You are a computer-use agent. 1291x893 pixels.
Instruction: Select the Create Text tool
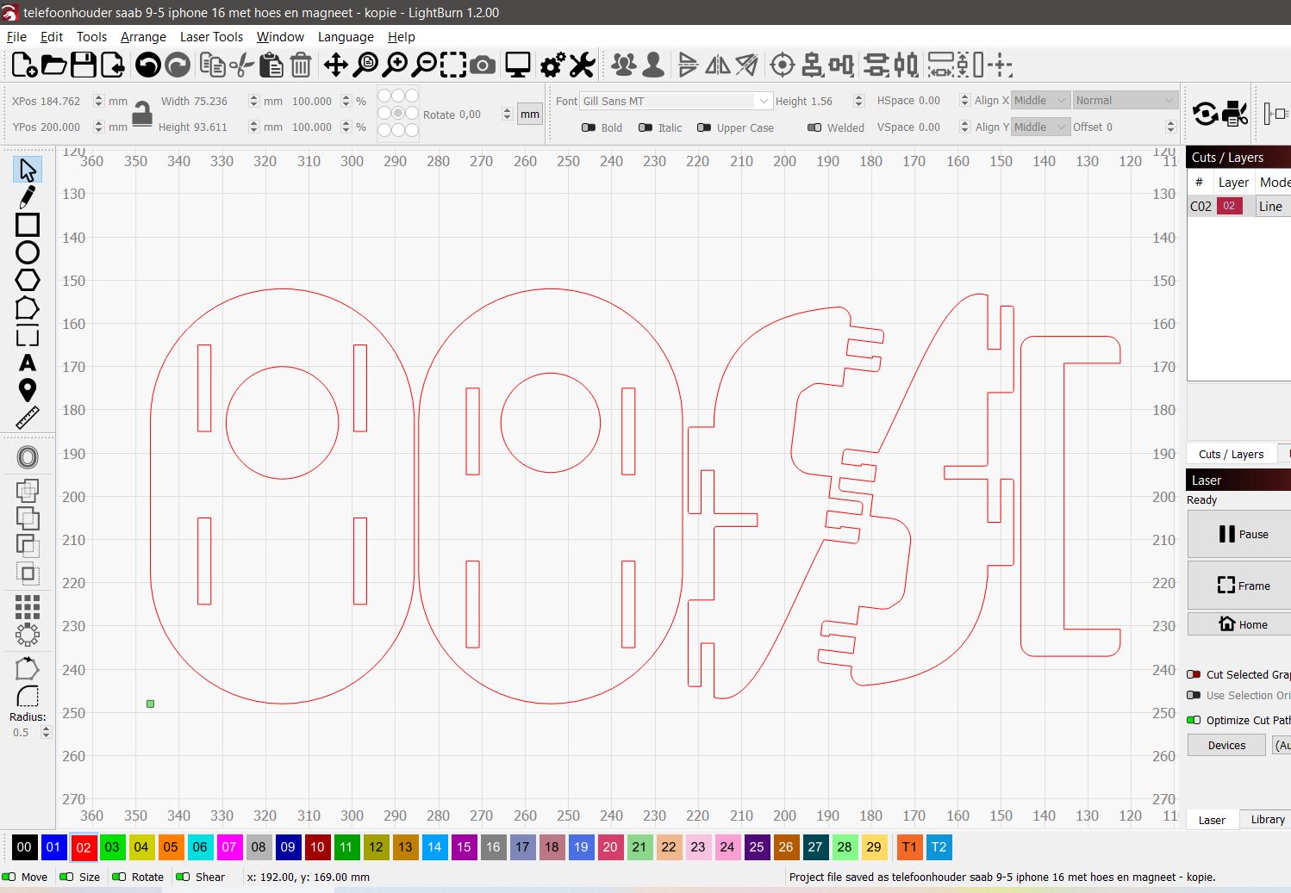[28, 363]
